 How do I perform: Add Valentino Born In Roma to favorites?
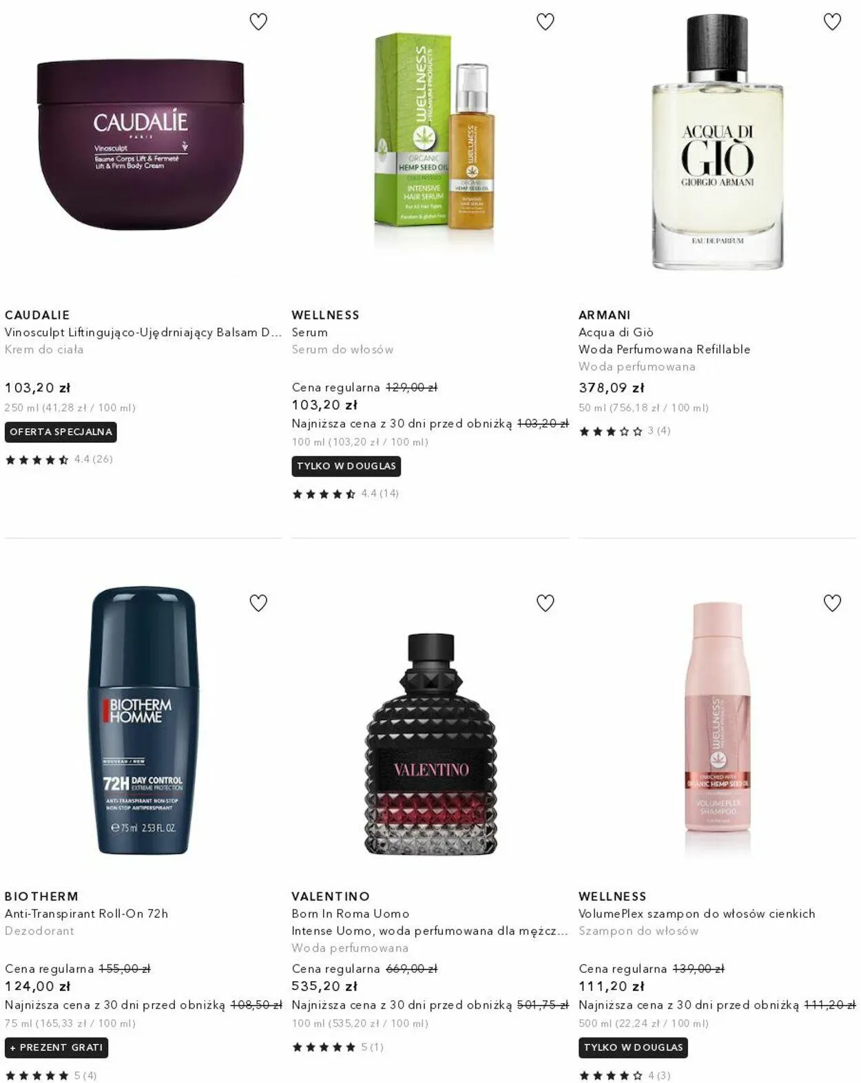click(546, 603)
